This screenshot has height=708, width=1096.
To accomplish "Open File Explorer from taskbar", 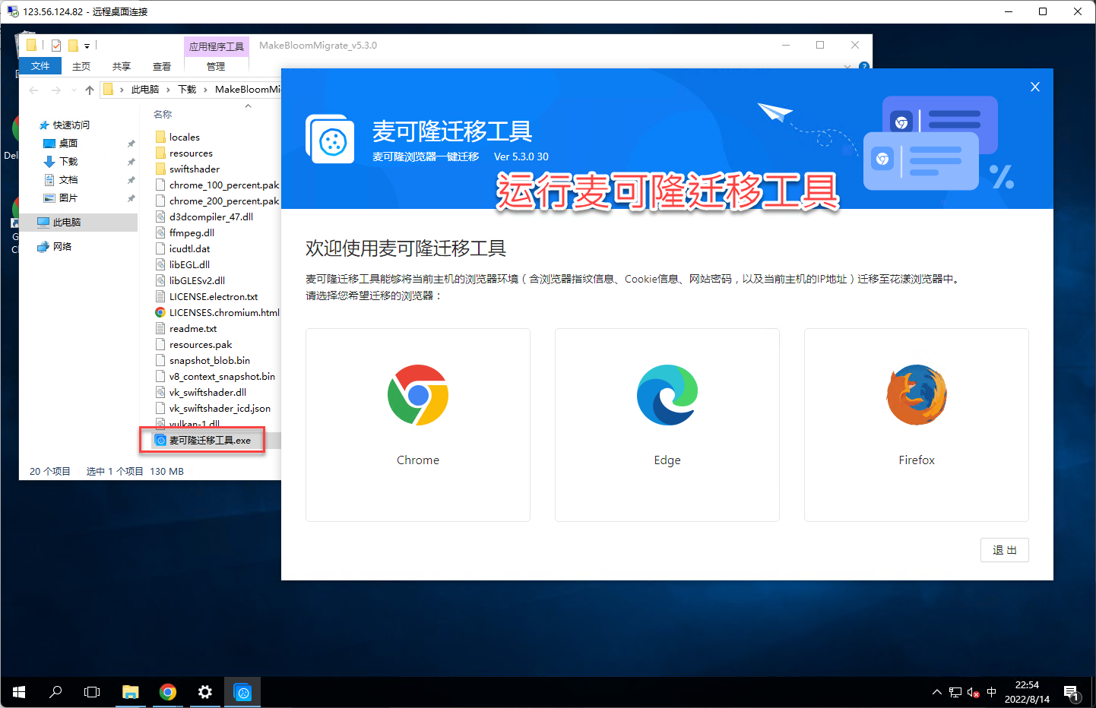I will (x=131, y=692).
